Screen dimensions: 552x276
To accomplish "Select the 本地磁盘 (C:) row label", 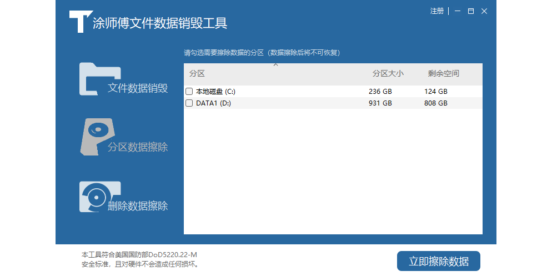I will tap(215, 92).
